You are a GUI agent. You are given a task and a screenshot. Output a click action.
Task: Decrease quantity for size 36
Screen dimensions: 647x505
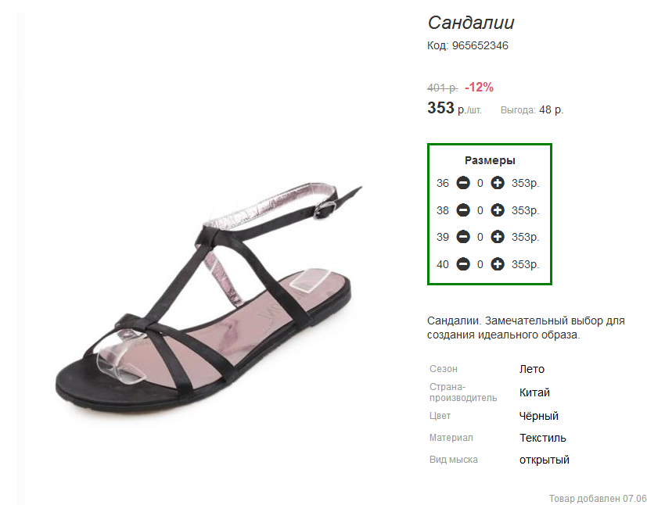coord(463,183)
